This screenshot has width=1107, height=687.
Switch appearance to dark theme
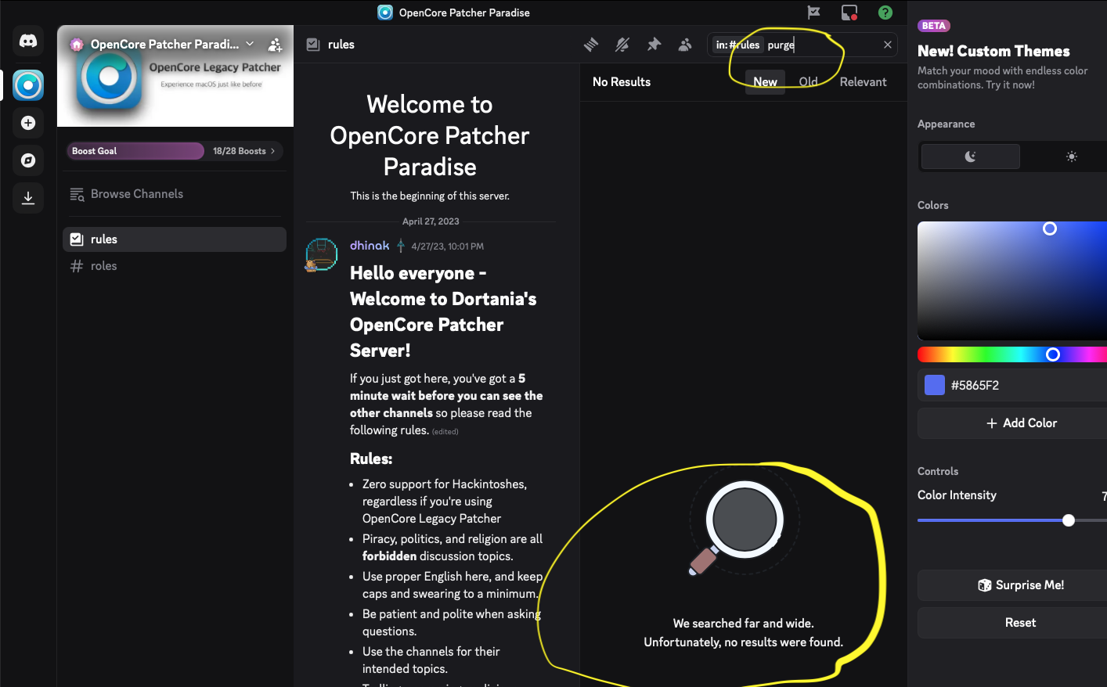click(970, 156)
